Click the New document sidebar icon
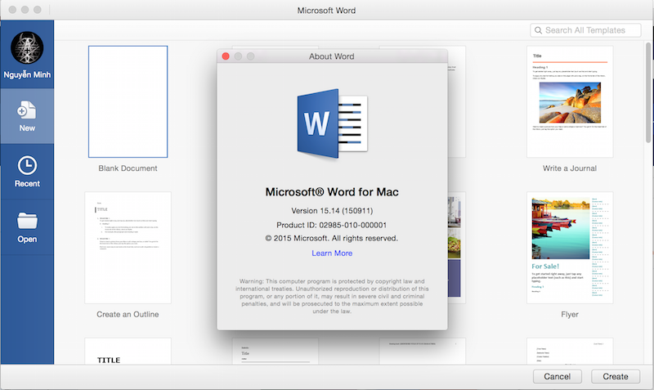 click(27, 110)
